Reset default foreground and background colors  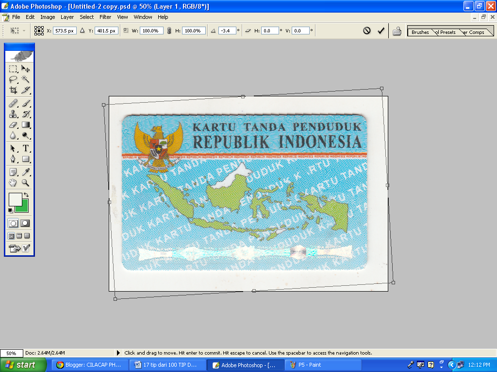point(11,210)
